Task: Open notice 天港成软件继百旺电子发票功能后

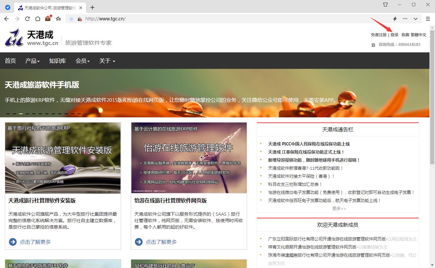Action: tap(325, 200)
